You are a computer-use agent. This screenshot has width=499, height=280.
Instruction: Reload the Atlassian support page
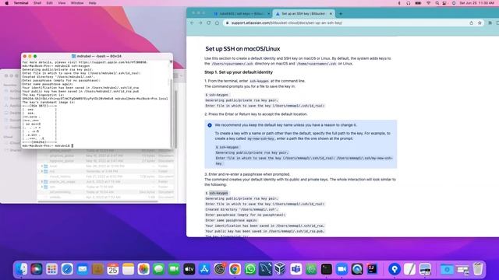208,23
